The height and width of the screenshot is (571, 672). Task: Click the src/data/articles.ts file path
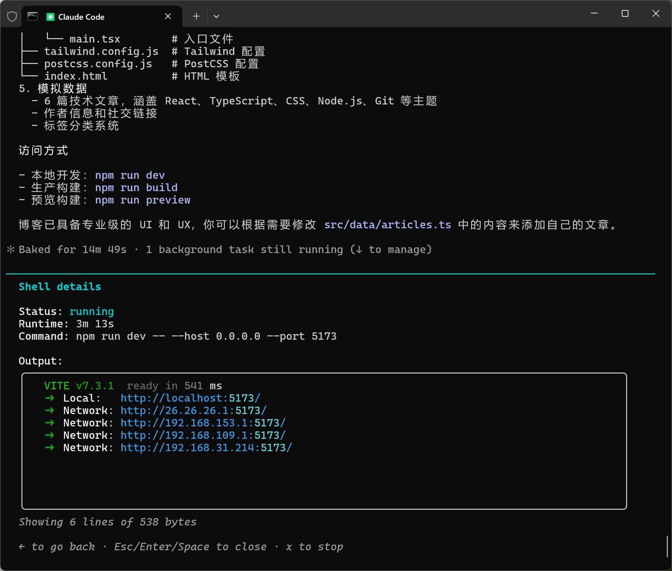(x=388, y=225)
